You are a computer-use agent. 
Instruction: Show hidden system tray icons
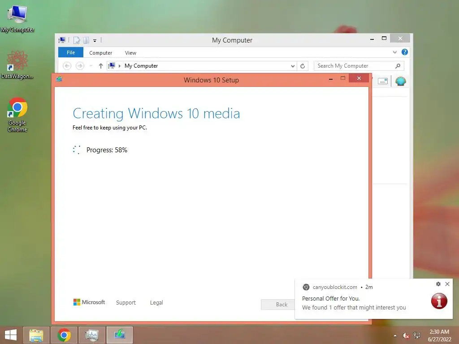pos(395,335)
